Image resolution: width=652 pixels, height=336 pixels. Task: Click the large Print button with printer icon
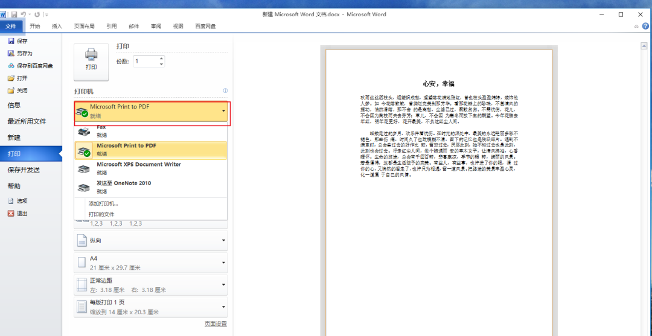pyautogui.click(x=91, y=62)
